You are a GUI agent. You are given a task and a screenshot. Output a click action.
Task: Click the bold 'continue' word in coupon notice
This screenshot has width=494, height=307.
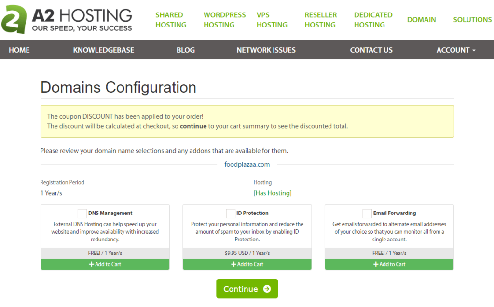pos(193,126)
